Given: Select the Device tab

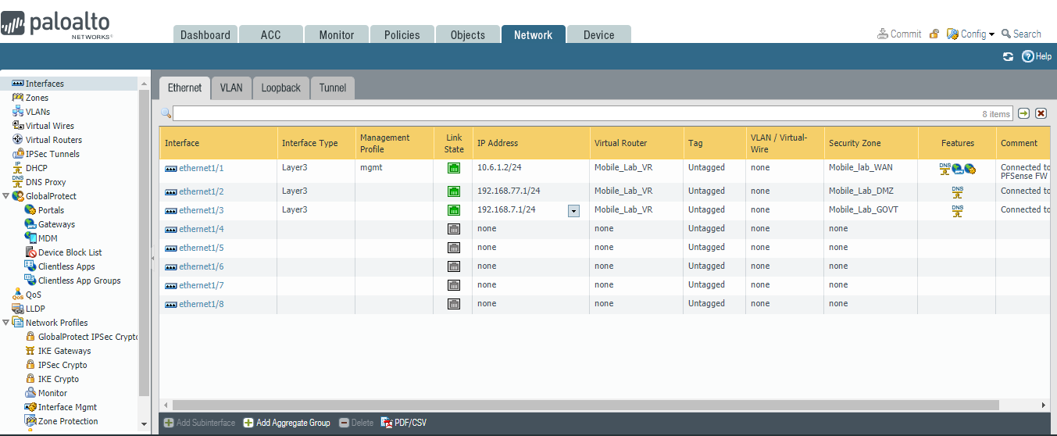Looking at the screenshot, I should (599, 34).
